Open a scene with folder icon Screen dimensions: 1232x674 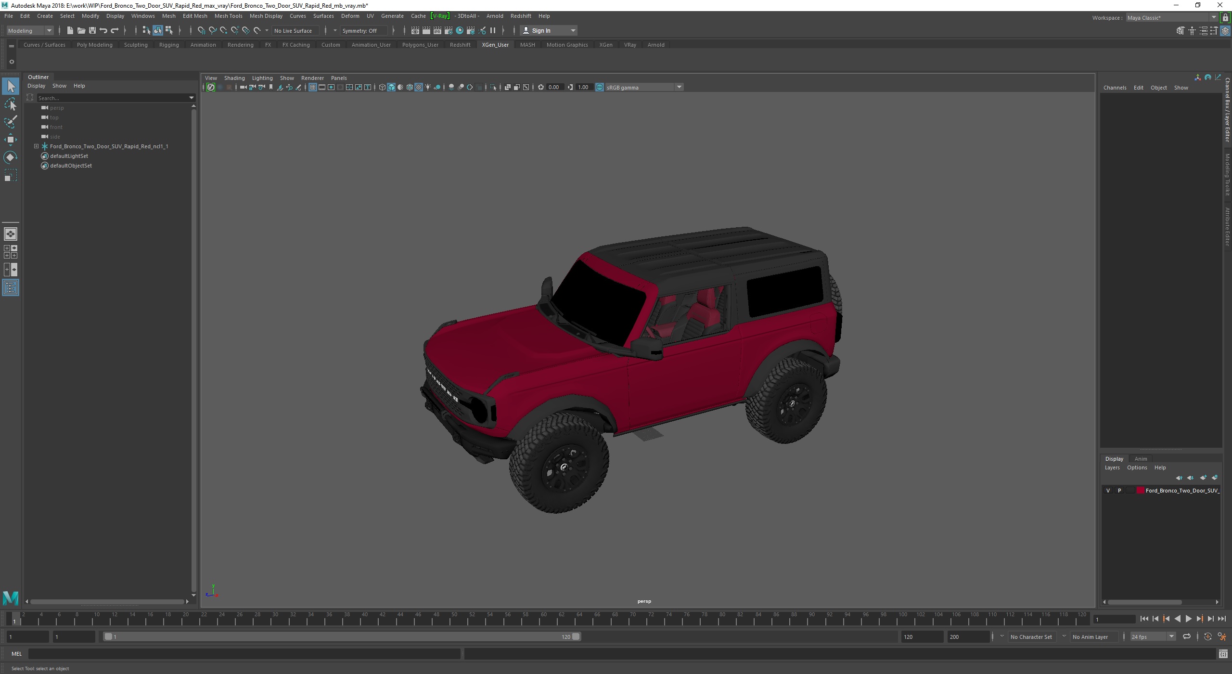(81, 30)
